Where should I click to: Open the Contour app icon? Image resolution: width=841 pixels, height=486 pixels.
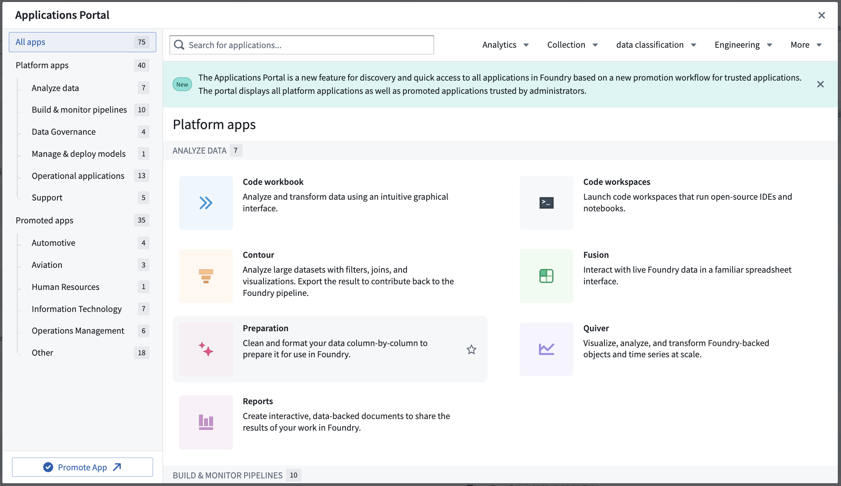pos(206,276)
